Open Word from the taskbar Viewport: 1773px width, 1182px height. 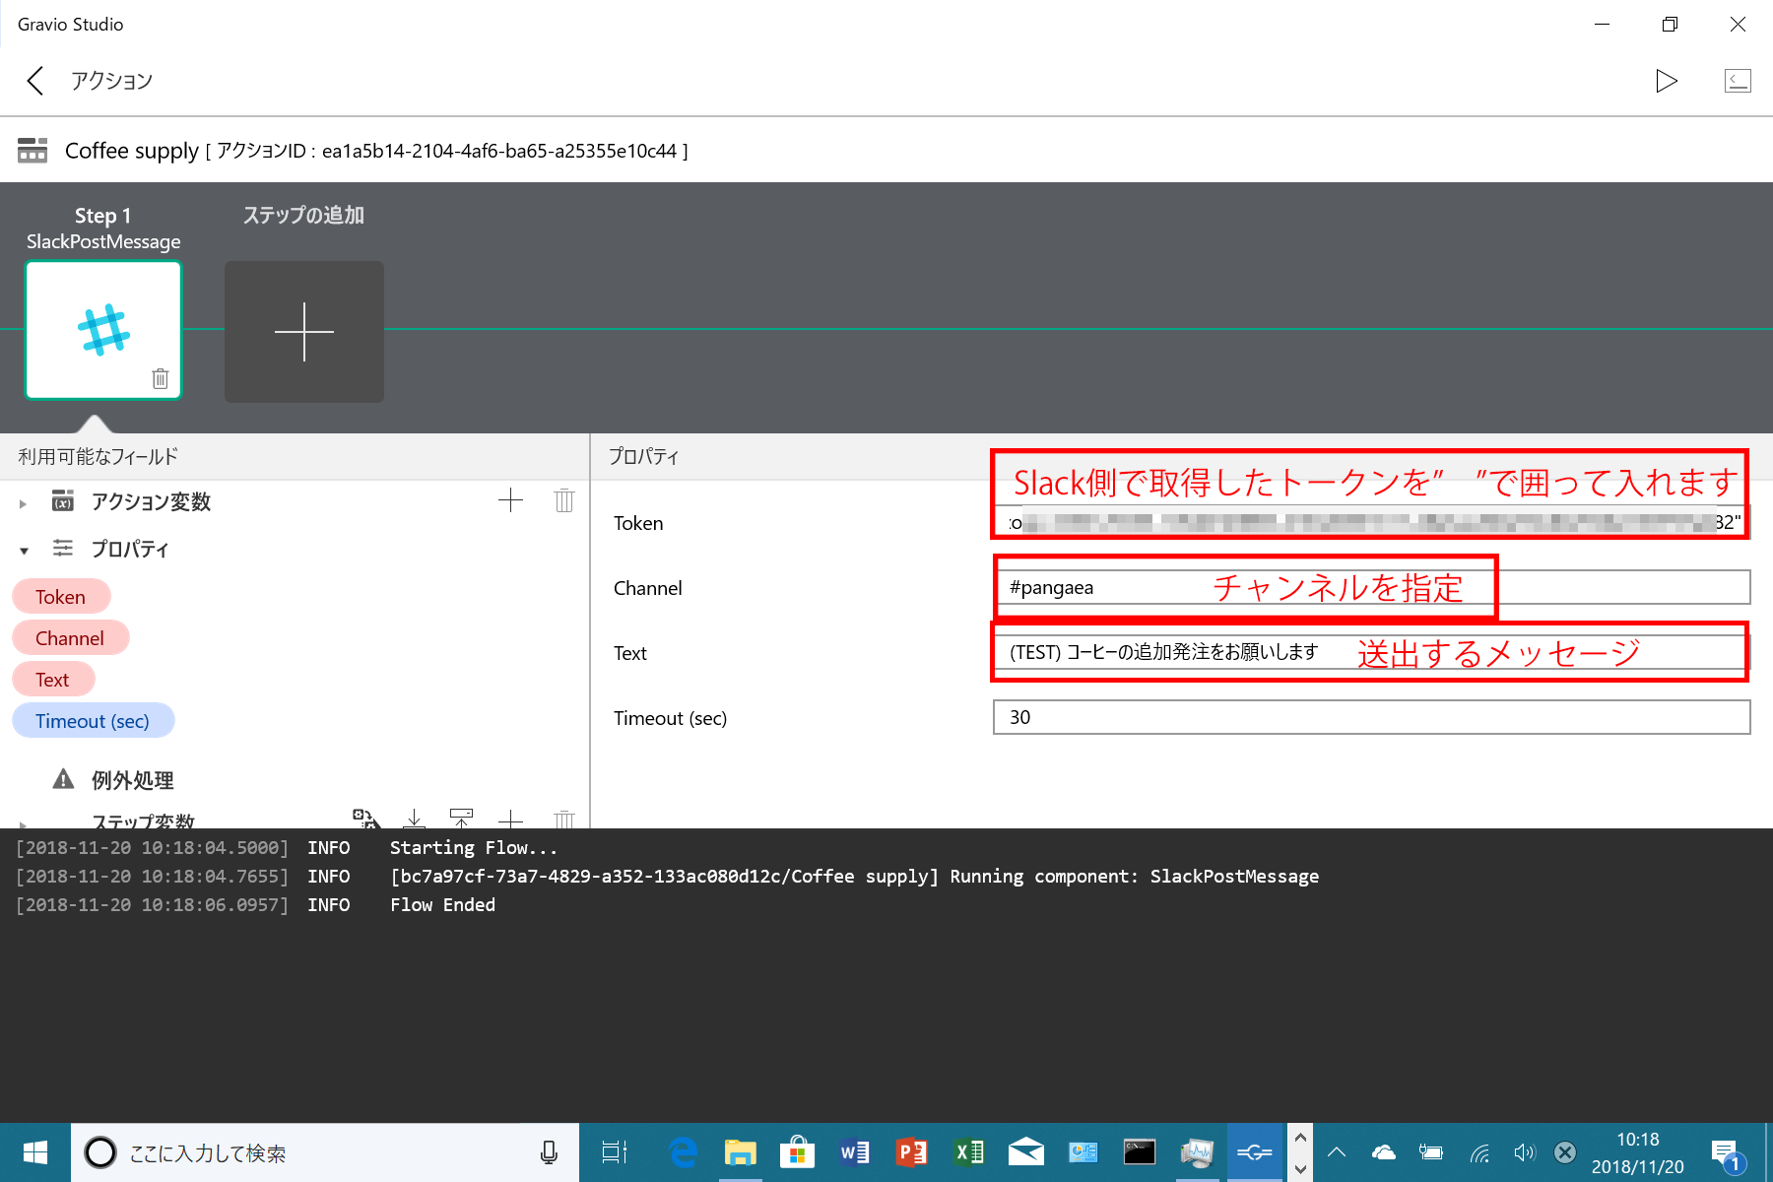coord(854,1152)
